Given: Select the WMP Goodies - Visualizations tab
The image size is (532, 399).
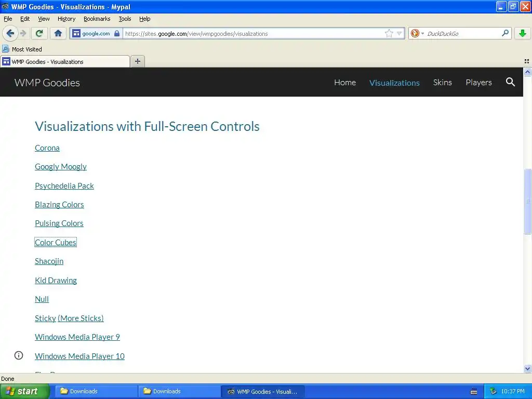Looking at the screenshot, I should click(64, 62).
